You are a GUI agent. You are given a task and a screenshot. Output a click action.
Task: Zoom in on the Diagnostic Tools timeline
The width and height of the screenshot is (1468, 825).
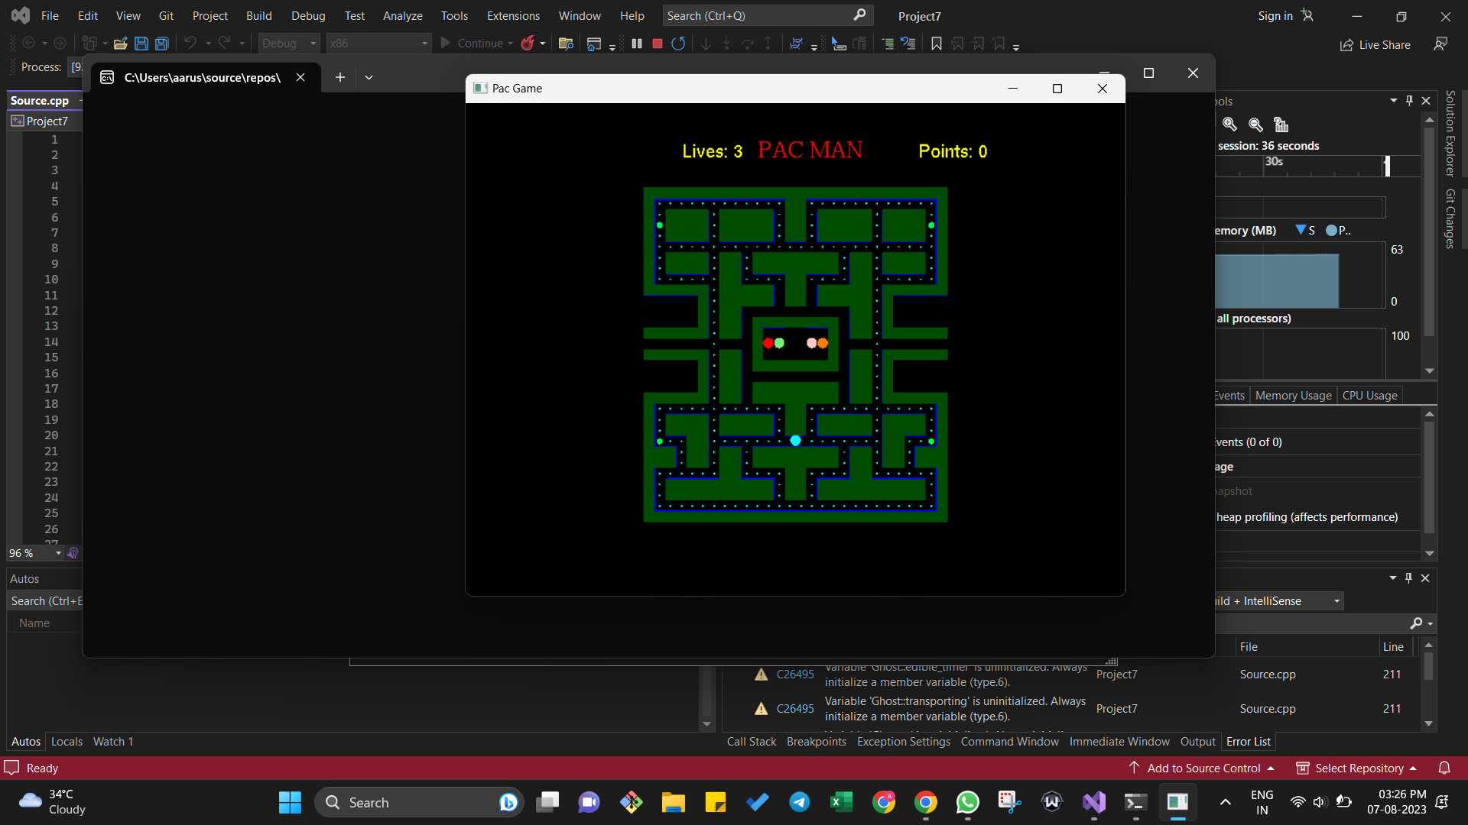coord(1229,124)
